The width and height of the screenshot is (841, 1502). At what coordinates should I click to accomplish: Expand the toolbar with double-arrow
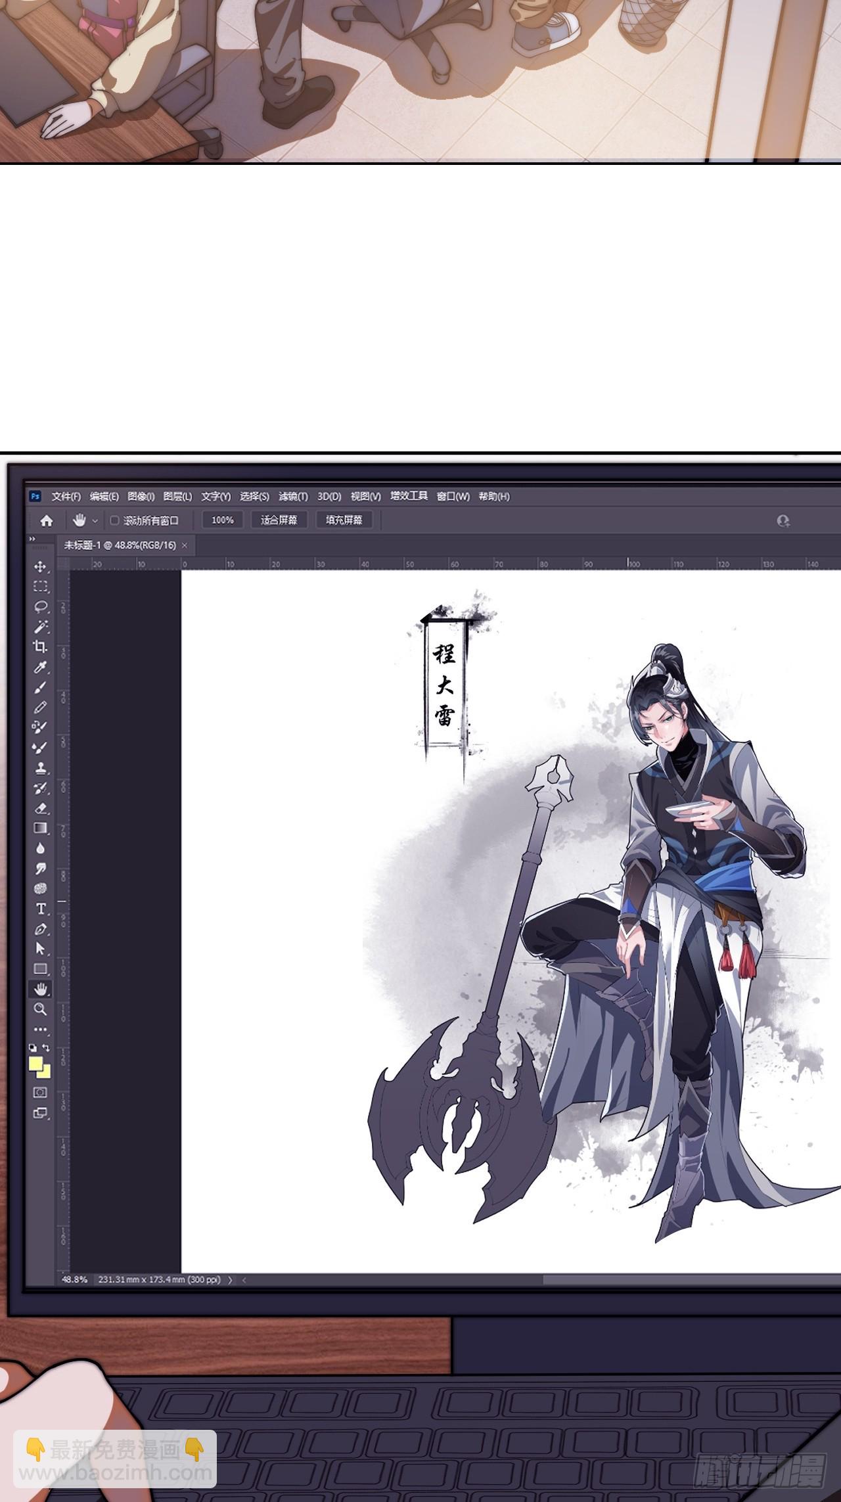tap(32, 539)
